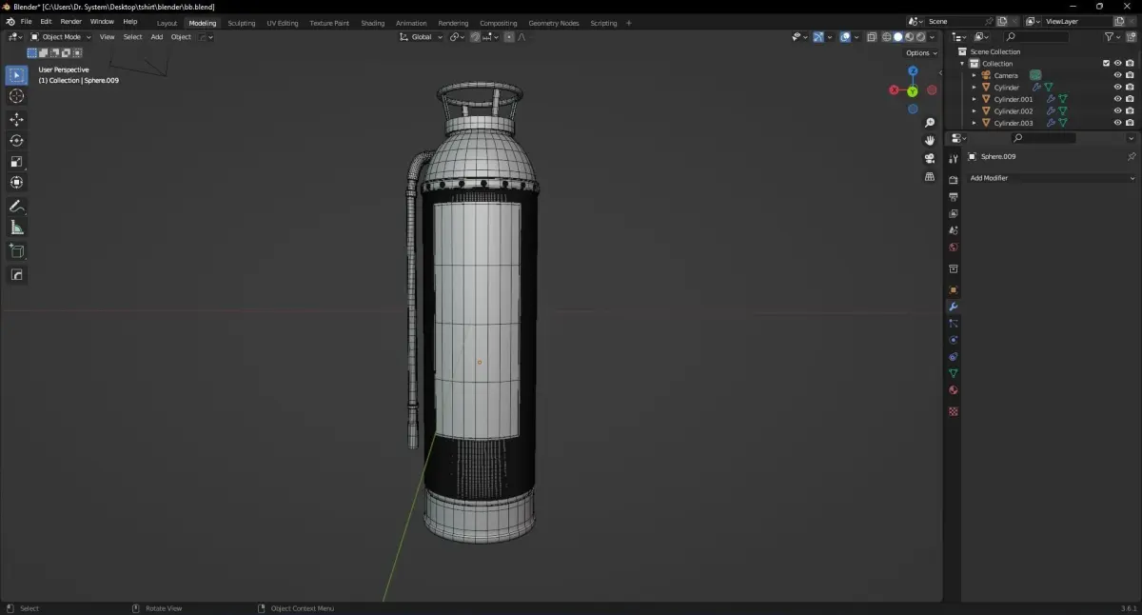
Task: Expand Cylinder.002 in outliner
Action: coord(974,111)
